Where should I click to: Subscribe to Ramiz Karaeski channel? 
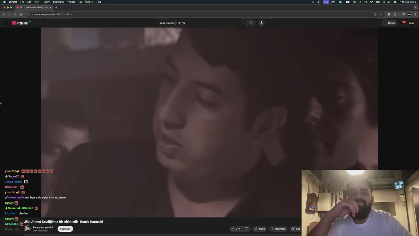click(x=65, y=229)
